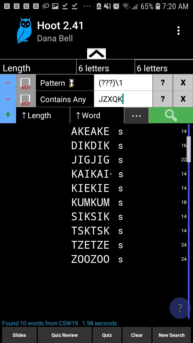Open the three-dot overflow menu
The height and width of the screenshot is (343, 193).
tap(179, 31)
